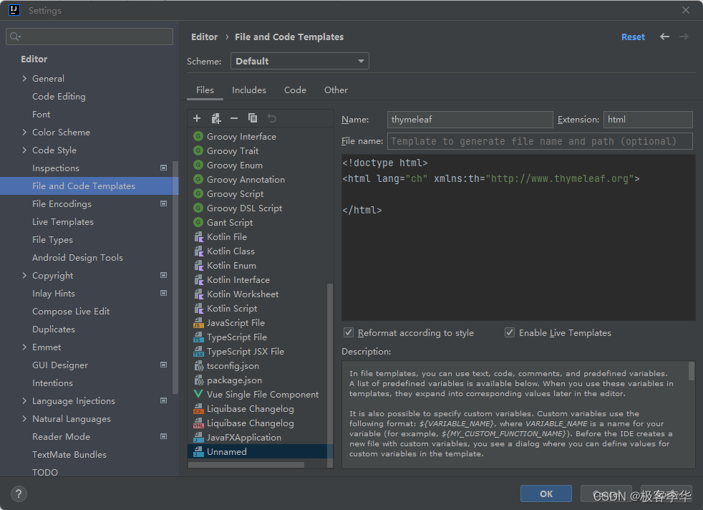Click the Kotlin File template icon

pos(198,236)
